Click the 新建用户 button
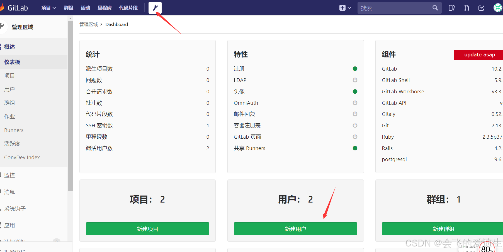The width and height of the screenshot is (503, 252). 295,229
